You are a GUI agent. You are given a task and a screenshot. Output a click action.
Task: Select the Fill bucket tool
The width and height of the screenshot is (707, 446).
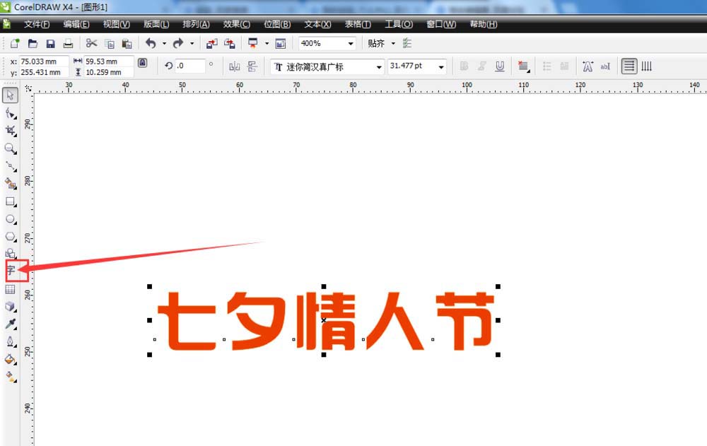11,360
